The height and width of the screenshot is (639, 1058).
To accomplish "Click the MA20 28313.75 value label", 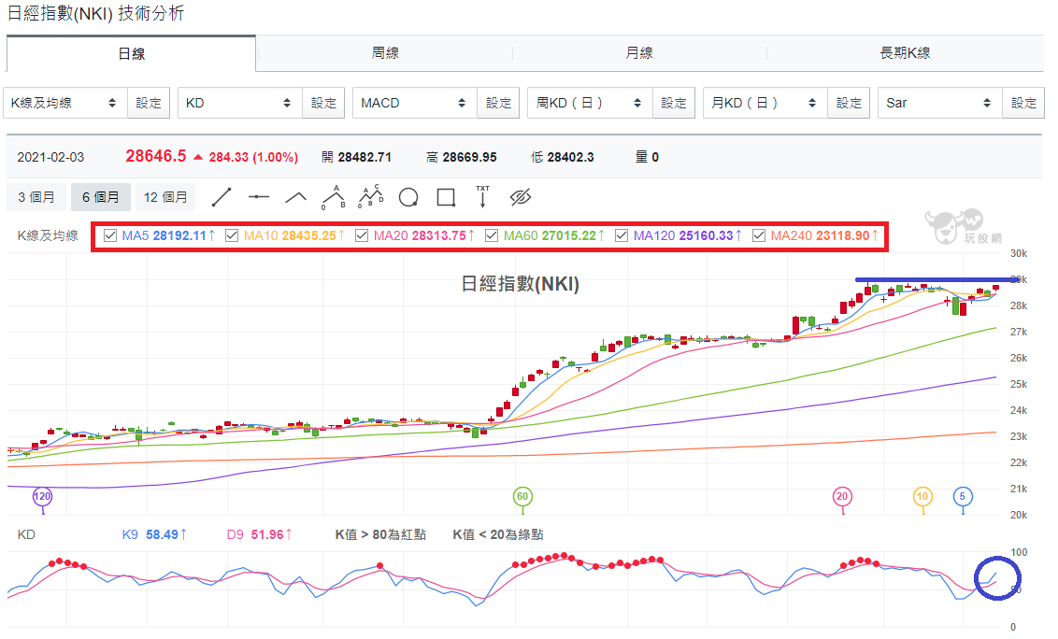I will 423,235.
